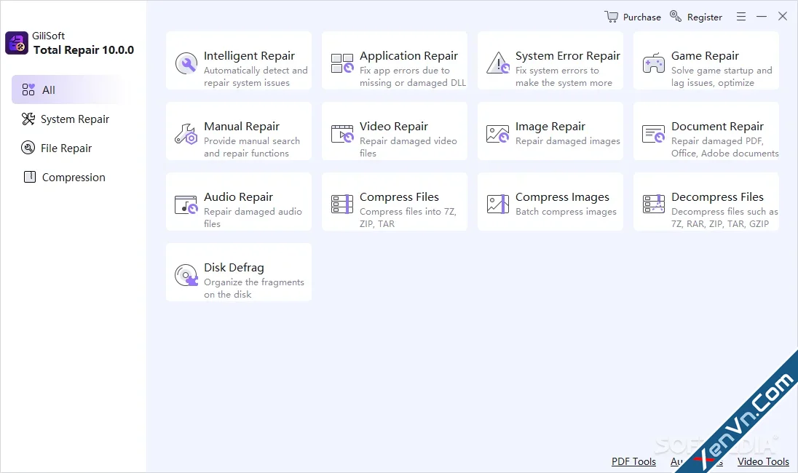The width and height of the screenshot is (798, 473).
Task: Click the System Error Repair warning triangle icon
Action: tap(498, 63)
